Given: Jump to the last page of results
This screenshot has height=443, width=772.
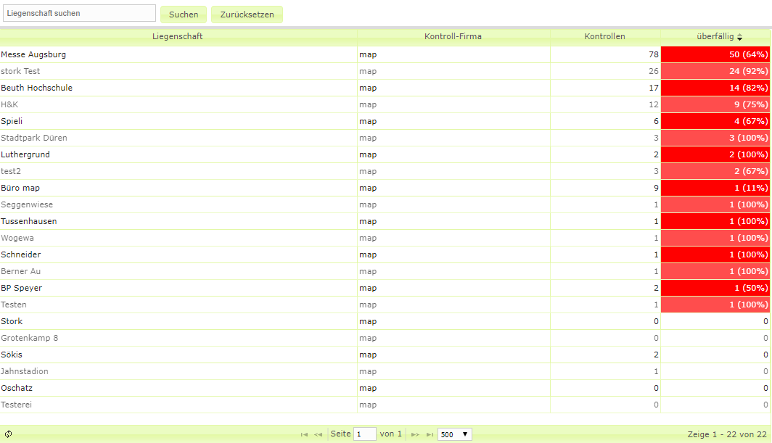Looking at the screenshot, I should (x=430, y=434).
